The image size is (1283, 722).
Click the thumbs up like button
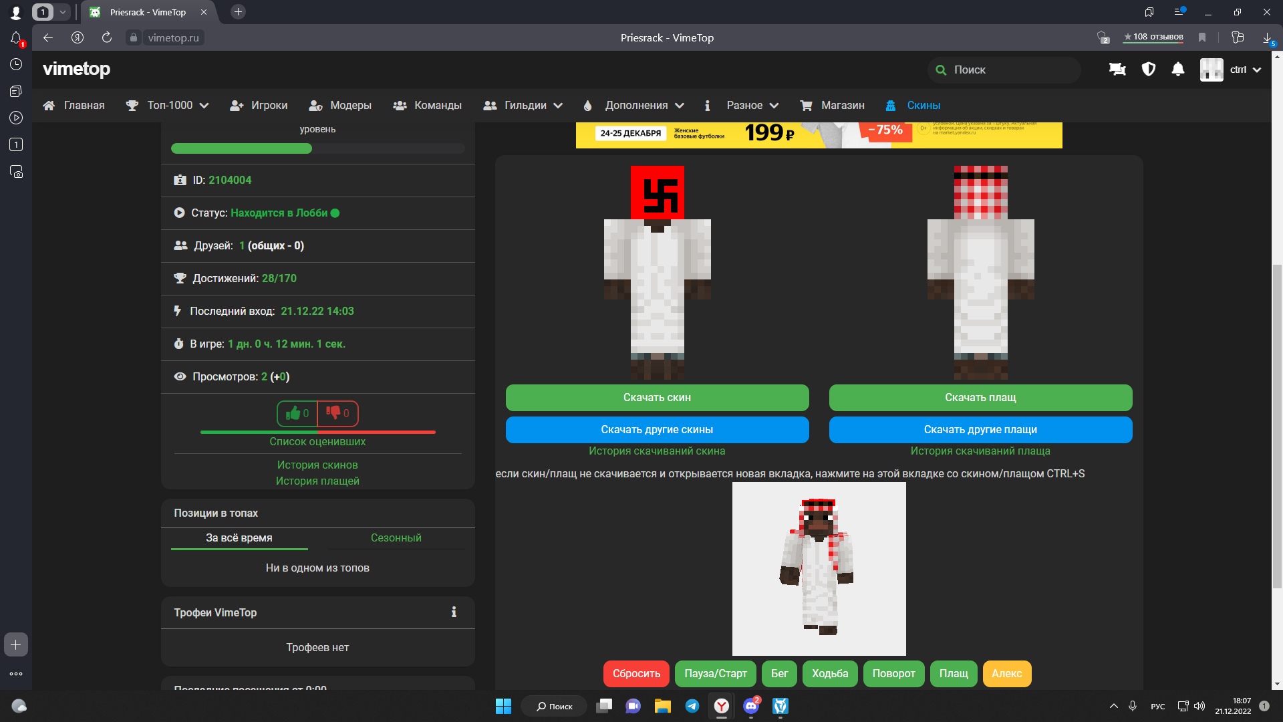pyautogui.click(x=297, y=414)
